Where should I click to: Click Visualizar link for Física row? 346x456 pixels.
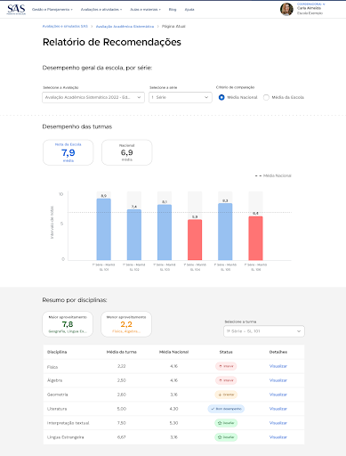tap(278, 366)
